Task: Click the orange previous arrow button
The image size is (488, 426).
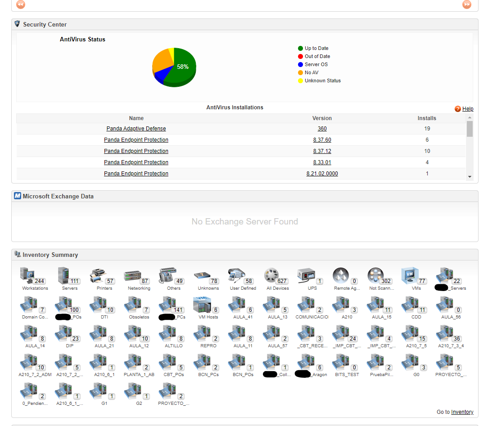Action: tap(21, 4)
